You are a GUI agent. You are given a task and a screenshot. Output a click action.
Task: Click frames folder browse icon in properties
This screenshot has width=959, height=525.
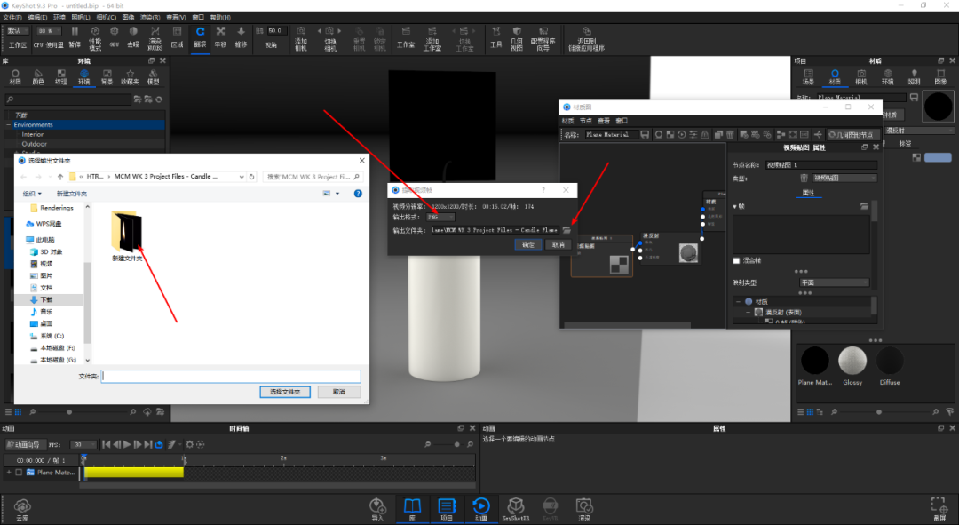864,206
